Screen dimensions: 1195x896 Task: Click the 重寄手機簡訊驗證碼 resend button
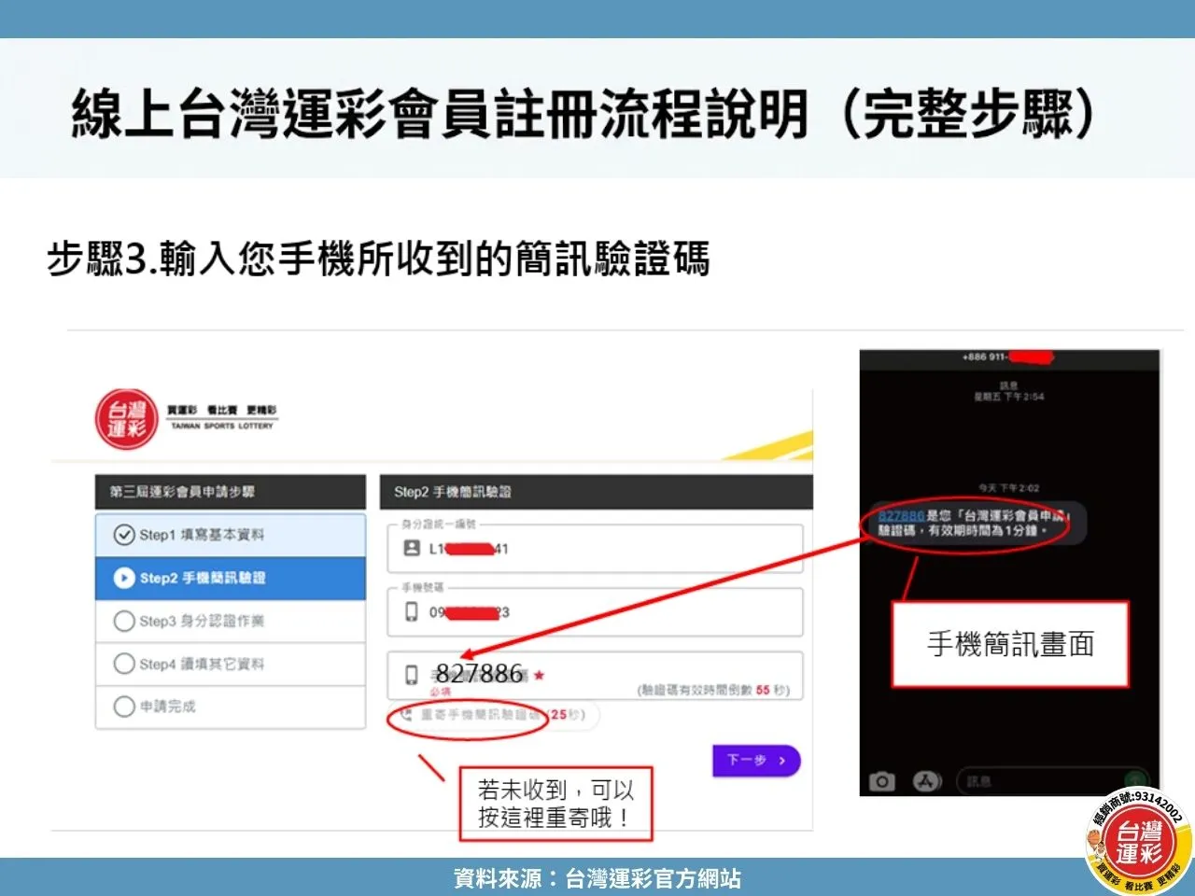pyautogui.click(x=493, y=715)
